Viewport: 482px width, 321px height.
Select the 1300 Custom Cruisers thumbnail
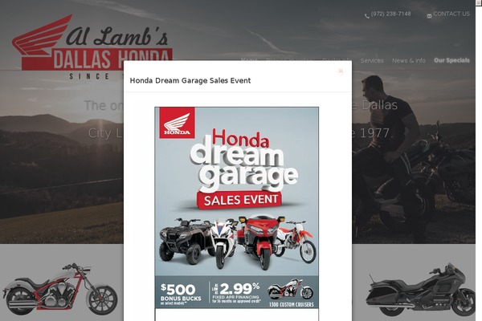pos(291,294)
